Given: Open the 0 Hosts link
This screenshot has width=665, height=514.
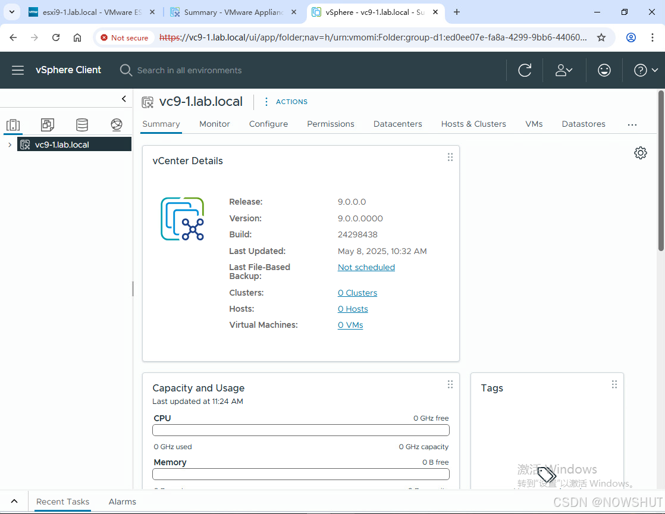Looking at the screenshot, I should pos(353,309).
